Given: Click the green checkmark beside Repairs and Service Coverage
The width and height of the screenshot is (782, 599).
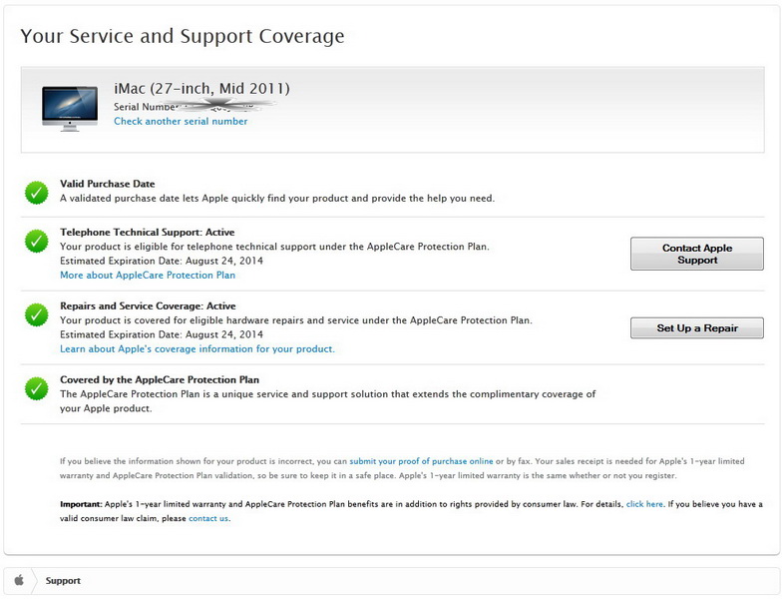Looking at the screenshot, I should tap(37, 314).
